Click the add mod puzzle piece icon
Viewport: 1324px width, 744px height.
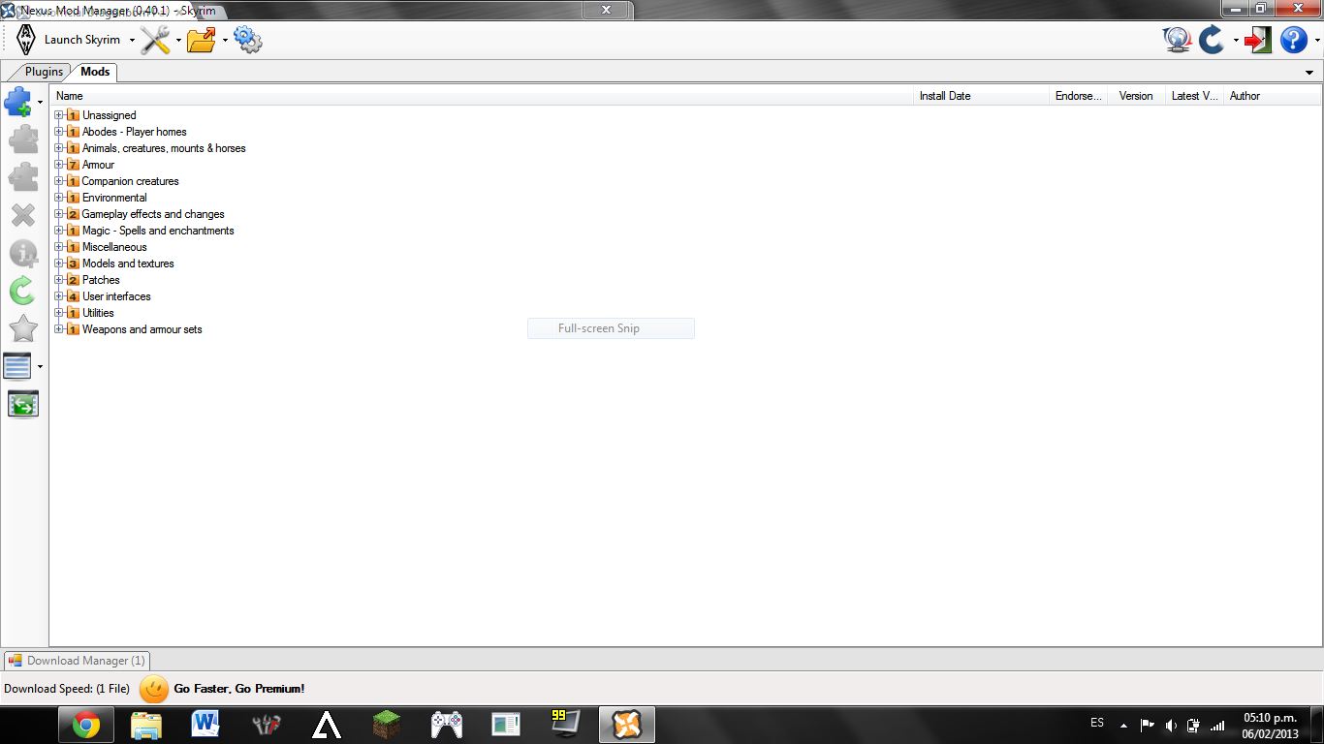(18, 101)
